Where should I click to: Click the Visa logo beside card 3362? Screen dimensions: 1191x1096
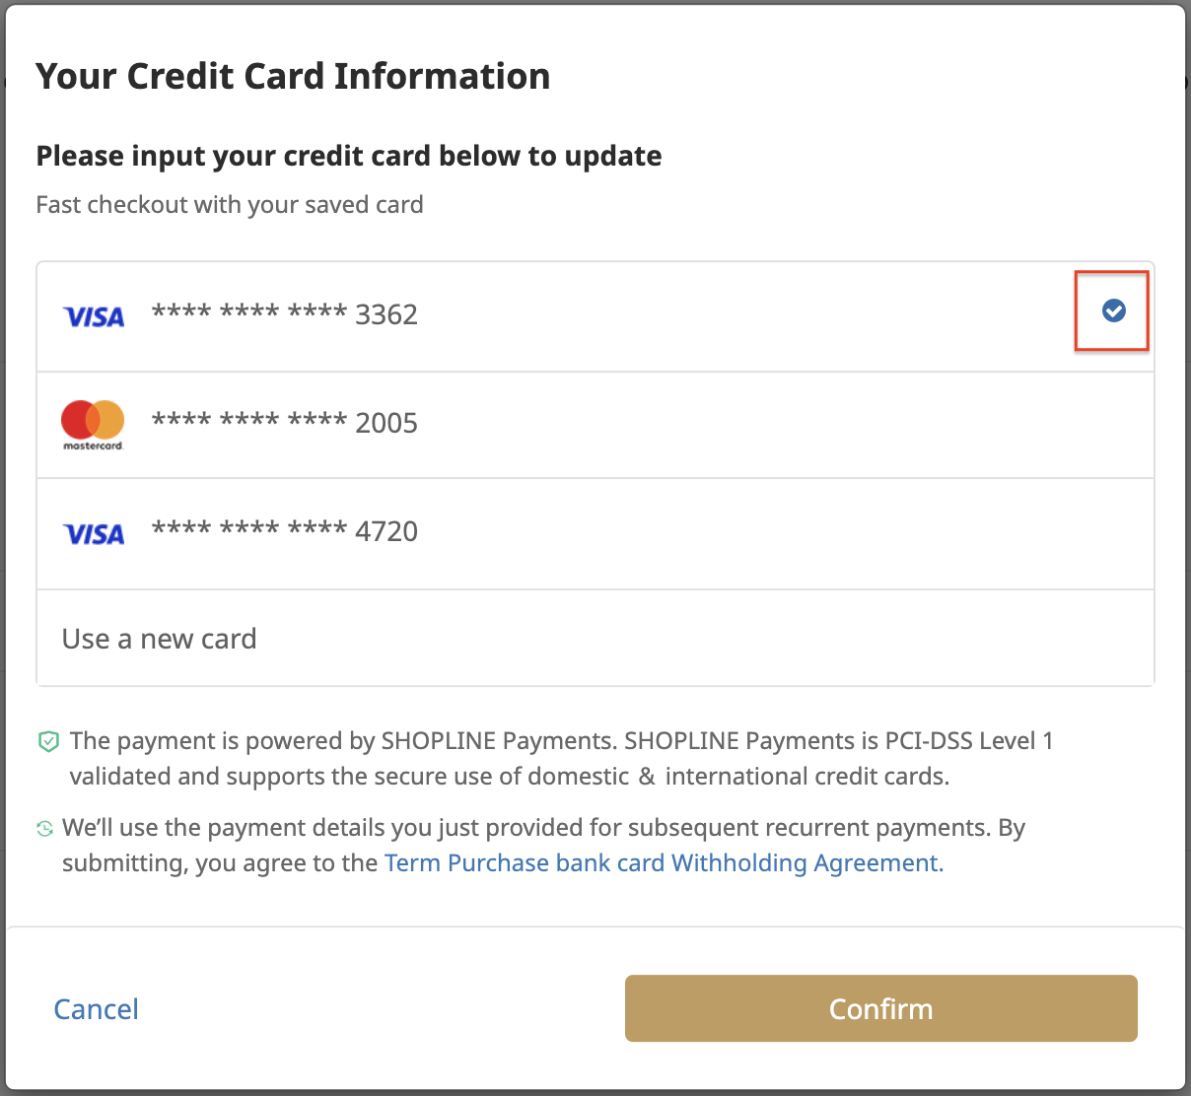coord(94,316)
